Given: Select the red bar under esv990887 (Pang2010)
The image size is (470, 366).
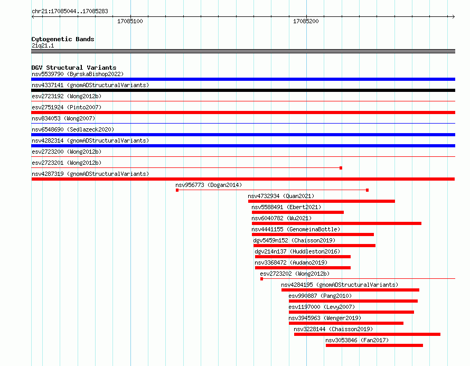Looking at the screenshot, I should (353, 301).
